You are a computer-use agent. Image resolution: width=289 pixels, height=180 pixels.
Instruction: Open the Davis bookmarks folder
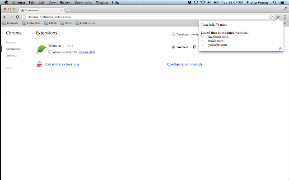(x=66, y=23)
